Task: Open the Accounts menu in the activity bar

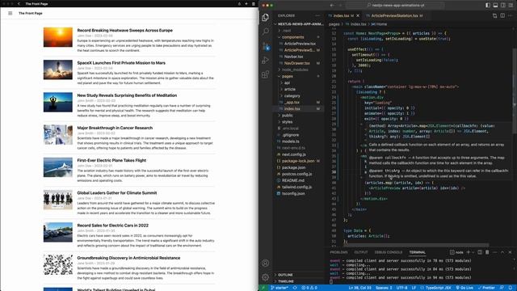Action: (265, 263)
